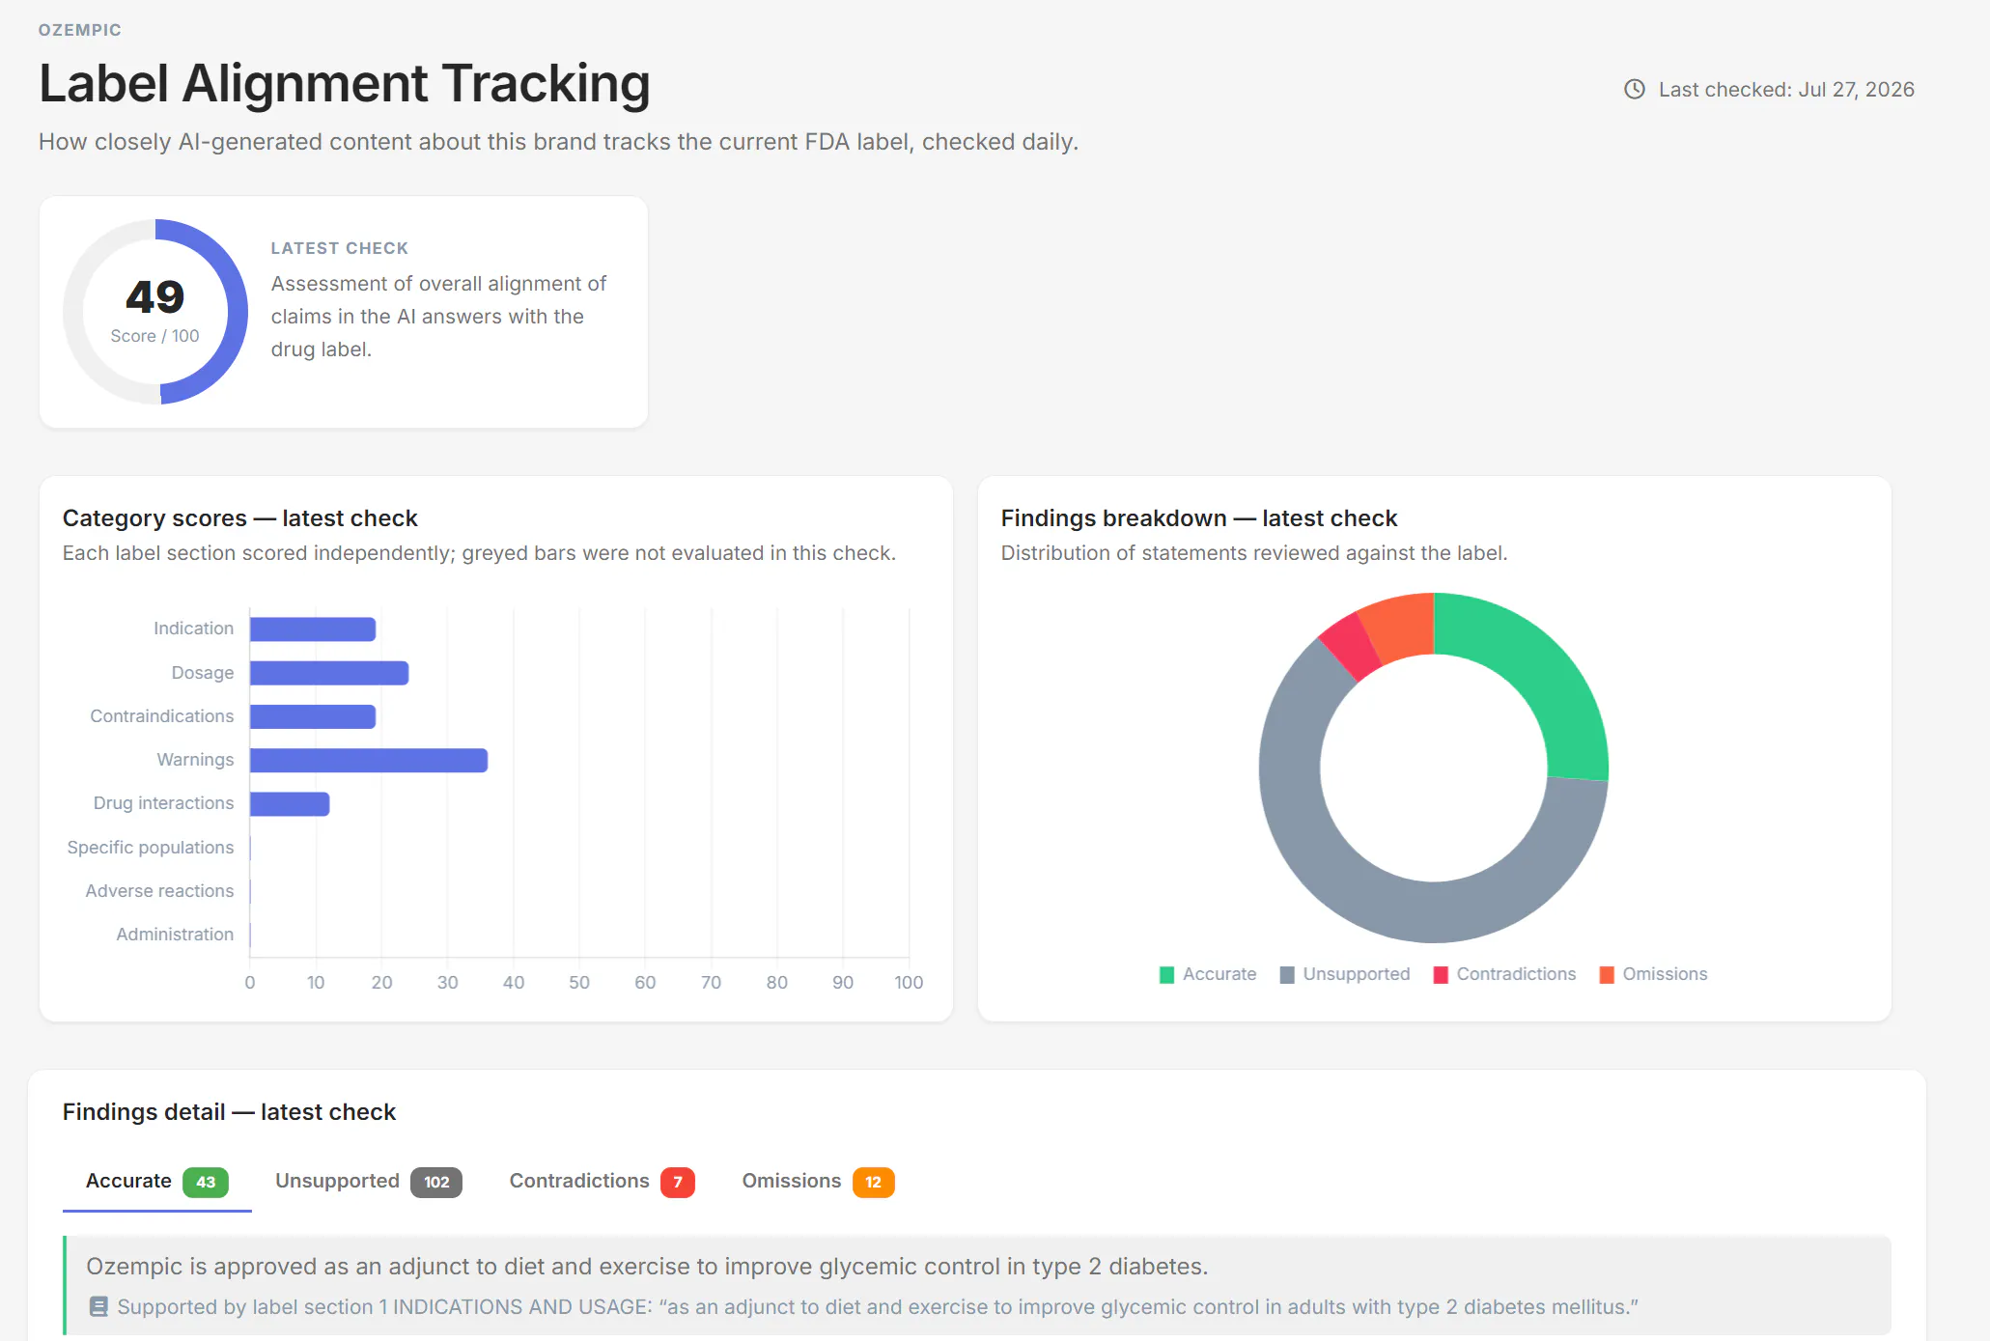Click the Warnings score bar

pyautogui.click(x=369, y=761)
